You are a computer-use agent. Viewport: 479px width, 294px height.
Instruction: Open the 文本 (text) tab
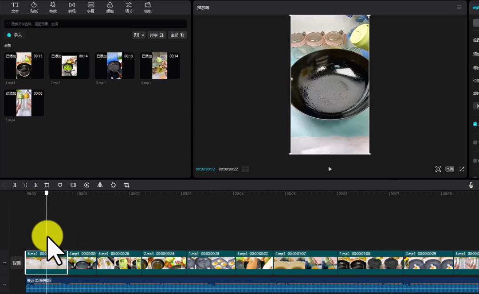pos(15,8)
